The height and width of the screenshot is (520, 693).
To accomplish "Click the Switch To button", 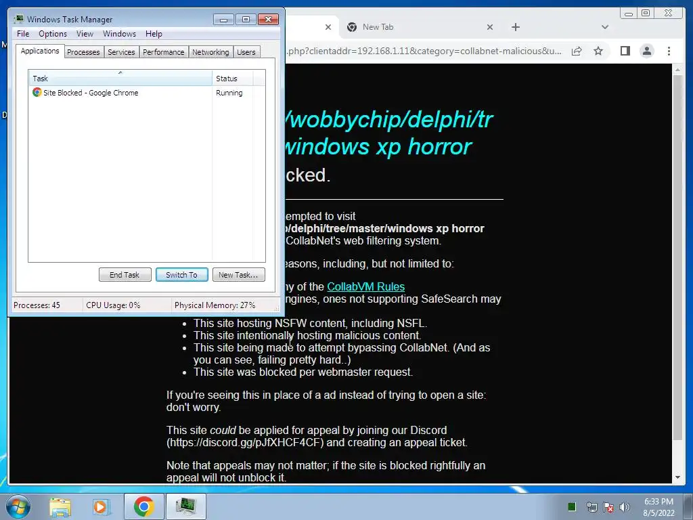I will pos(181,275).
